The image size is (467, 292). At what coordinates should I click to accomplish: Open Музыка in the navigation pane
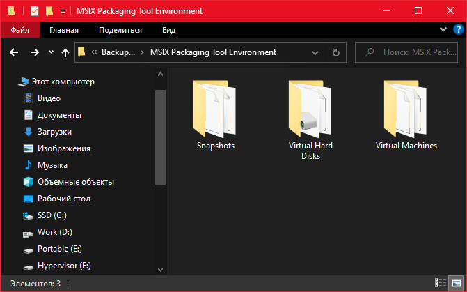pos(52,165)
